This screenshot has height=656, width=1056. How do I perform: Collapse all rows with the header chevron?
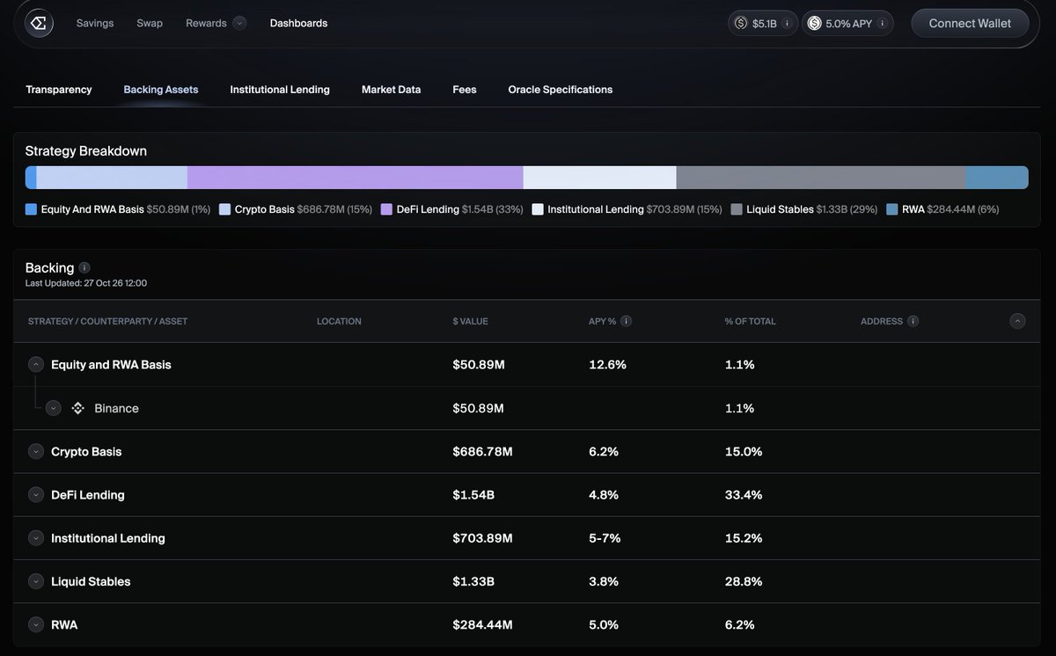(1017, 321)
